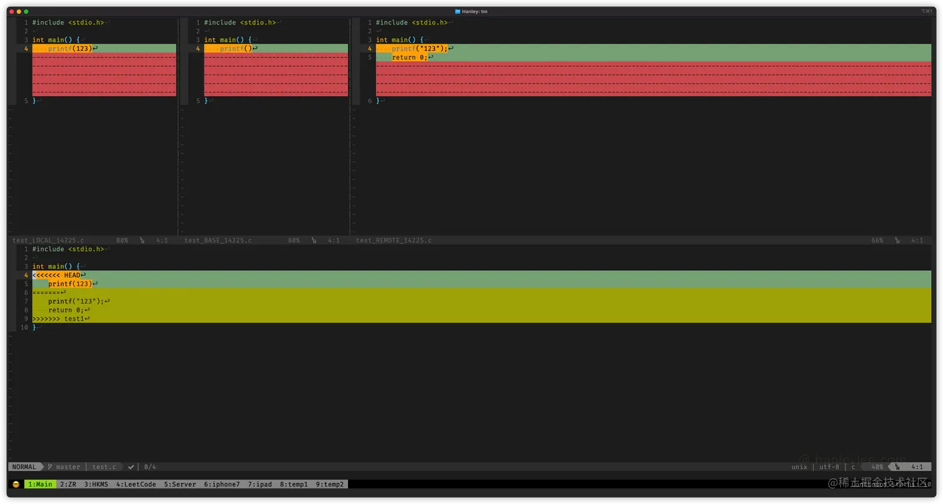This screenshot has width=943, height=504.
Task: Click the 0/4 counter in status line
Action: tap(150, 467)
